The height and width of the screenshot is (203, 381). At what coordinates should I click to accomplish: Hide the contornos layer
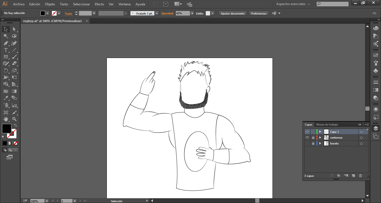[x=307, y=137]
